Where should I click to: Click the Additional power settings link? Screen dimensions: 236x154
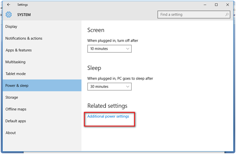pos(108,116)
